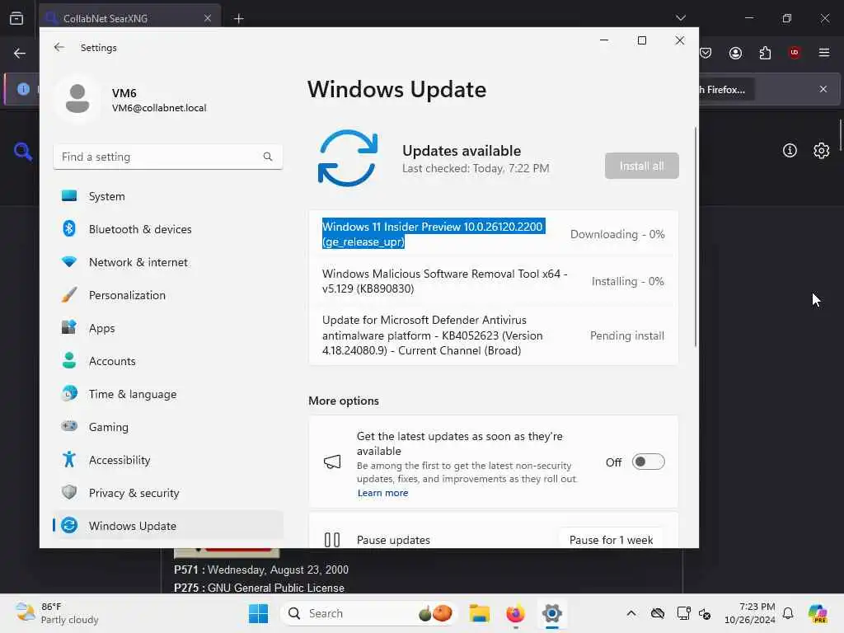
Task: Open the weather widget Partly cloudy
Action: click(57, 613)
